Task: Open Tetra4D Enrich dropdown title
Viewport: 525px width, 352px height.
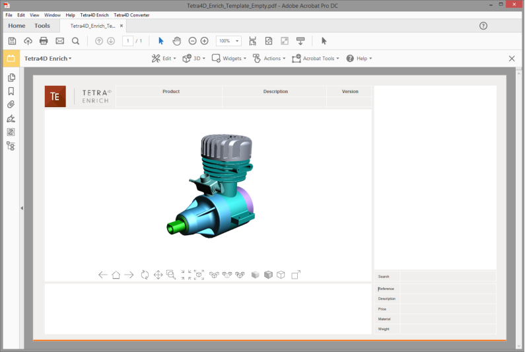Action: tap(48, 59)
